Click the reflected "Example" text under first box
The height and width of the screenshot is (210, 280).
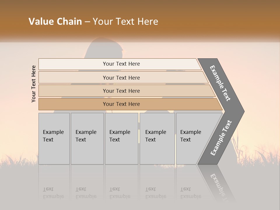pos(53,196)
